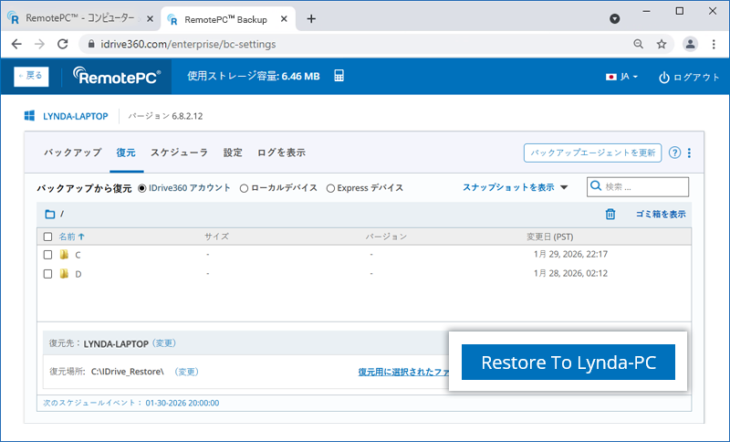The height and width of the screenshot is (442, 730).
Task: Open the 設定 tab
Action: tap(233, 153)
